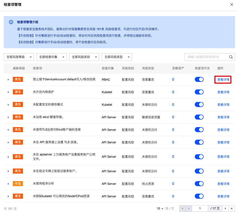Open the 全部风险等级 dropdown
The height and width of the screenshot is (214, 237).
(19, 57)
